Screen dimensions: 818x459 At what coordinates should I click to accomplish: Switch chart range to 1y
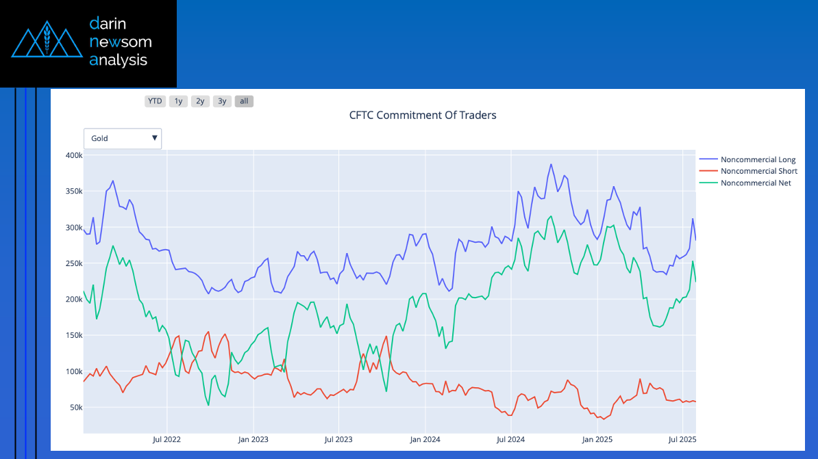click(178, 101)
